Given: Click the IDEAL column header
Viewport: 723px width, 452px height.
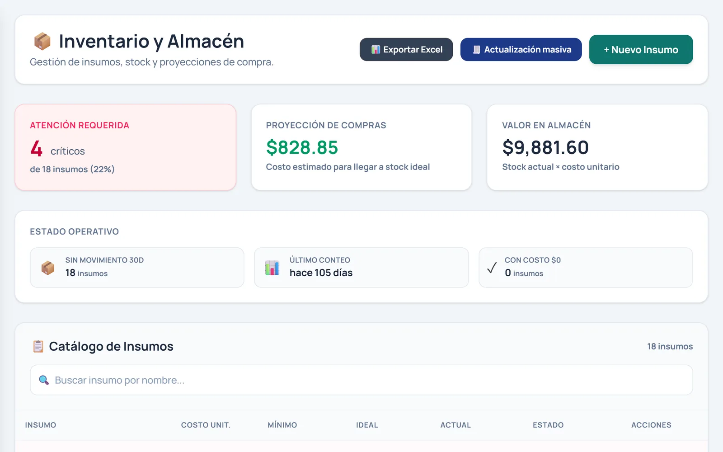Looking at the screenshot, I should 367,425.
